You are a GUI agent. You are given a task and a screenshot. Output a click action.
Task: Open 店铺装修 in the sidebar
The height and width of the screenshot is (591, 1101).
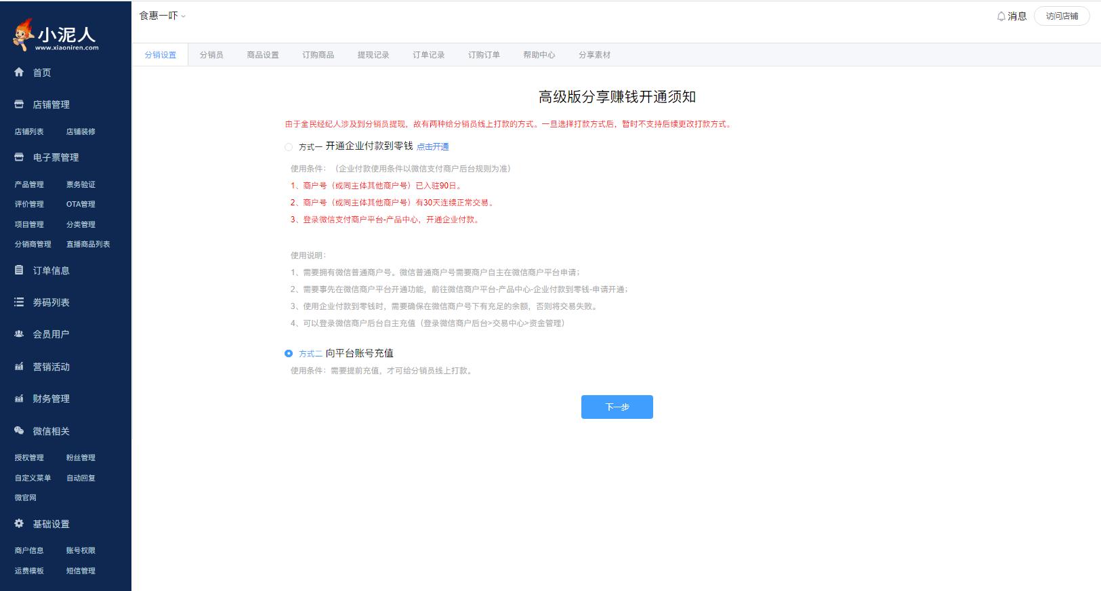pos(81,131)
